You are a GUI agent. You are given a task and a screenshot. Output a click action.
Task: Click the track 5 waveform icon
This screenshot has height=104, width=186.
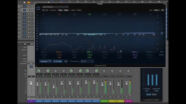tap(24, 21)
